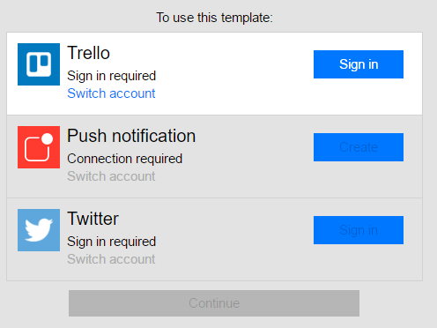Switch account for Push notification
Viewport: 437px width, 328px height.
111,176
